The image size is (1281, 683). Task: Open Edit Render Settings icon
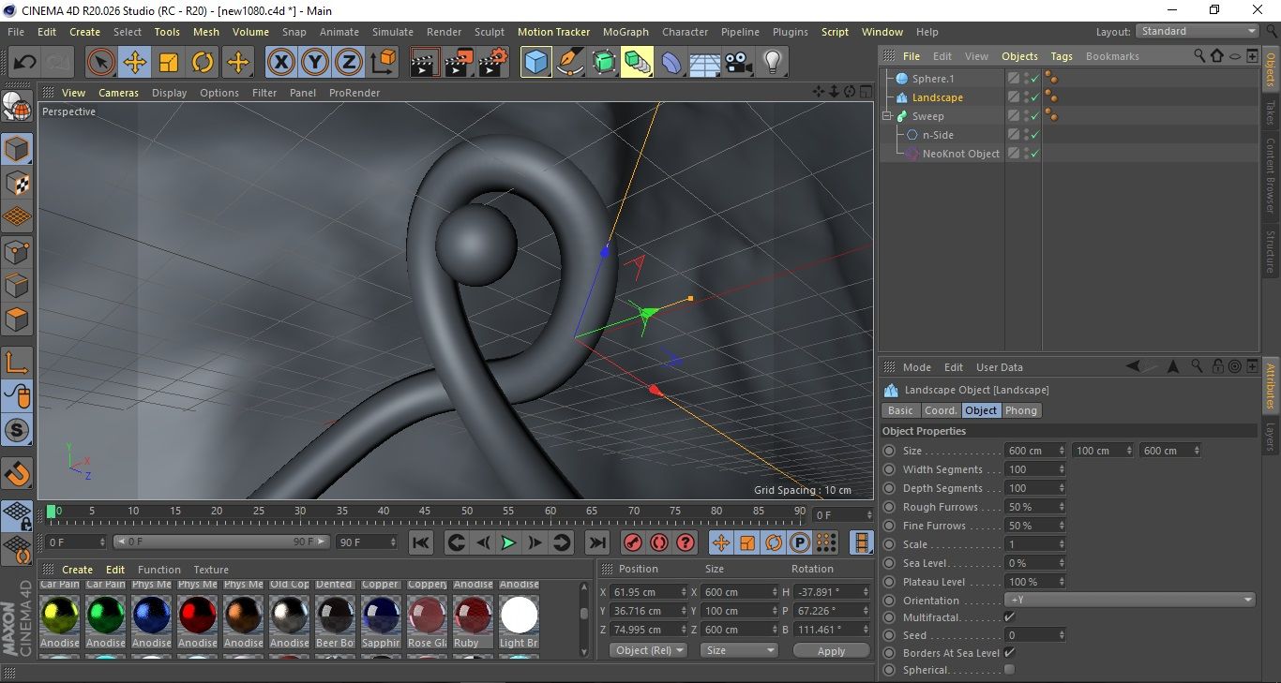coord(493,63)
